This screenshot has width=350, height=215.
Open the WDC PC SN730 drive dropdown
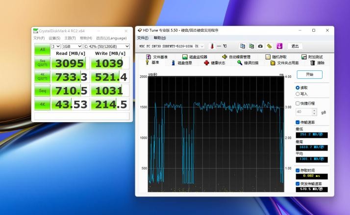(171, 46)
